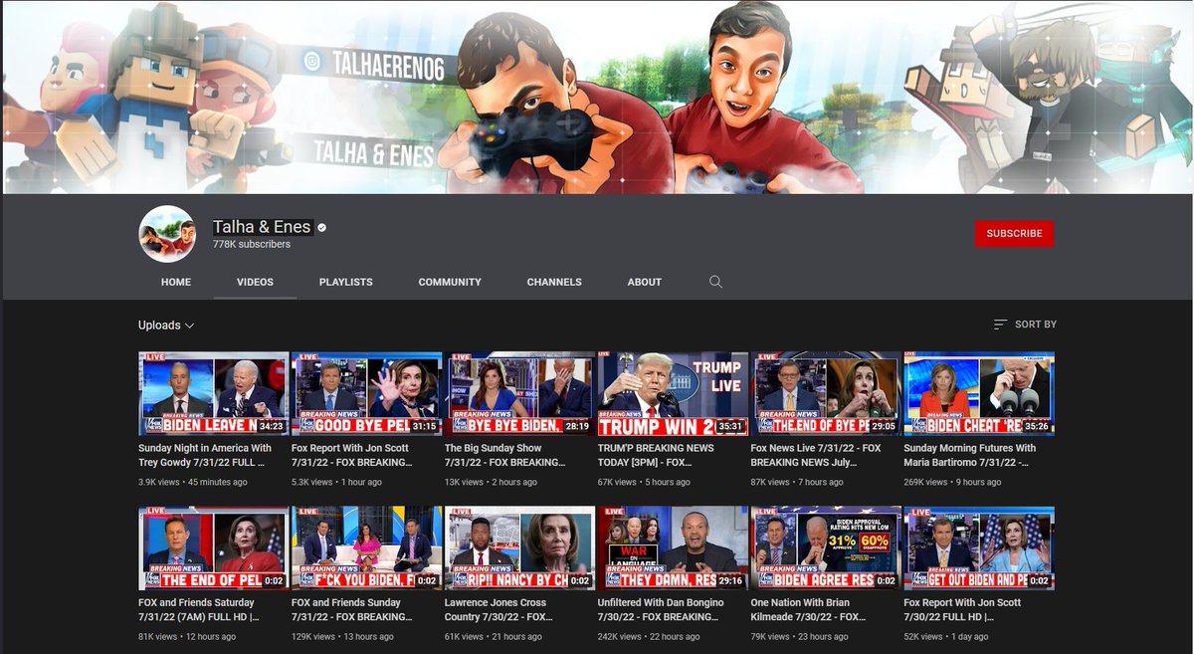The image size is (1194, 654).
Task: Click the 29:16 duration badge
Action: (x=731, y=580)
